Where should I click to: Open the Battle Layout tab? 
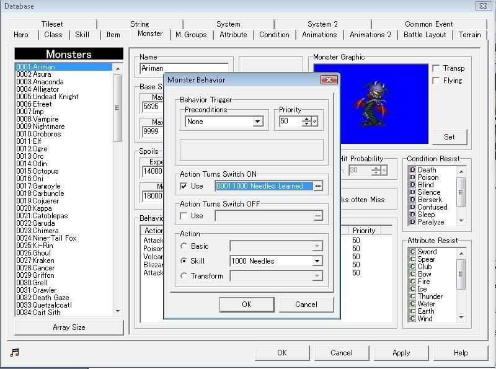[x=425, y=35]
